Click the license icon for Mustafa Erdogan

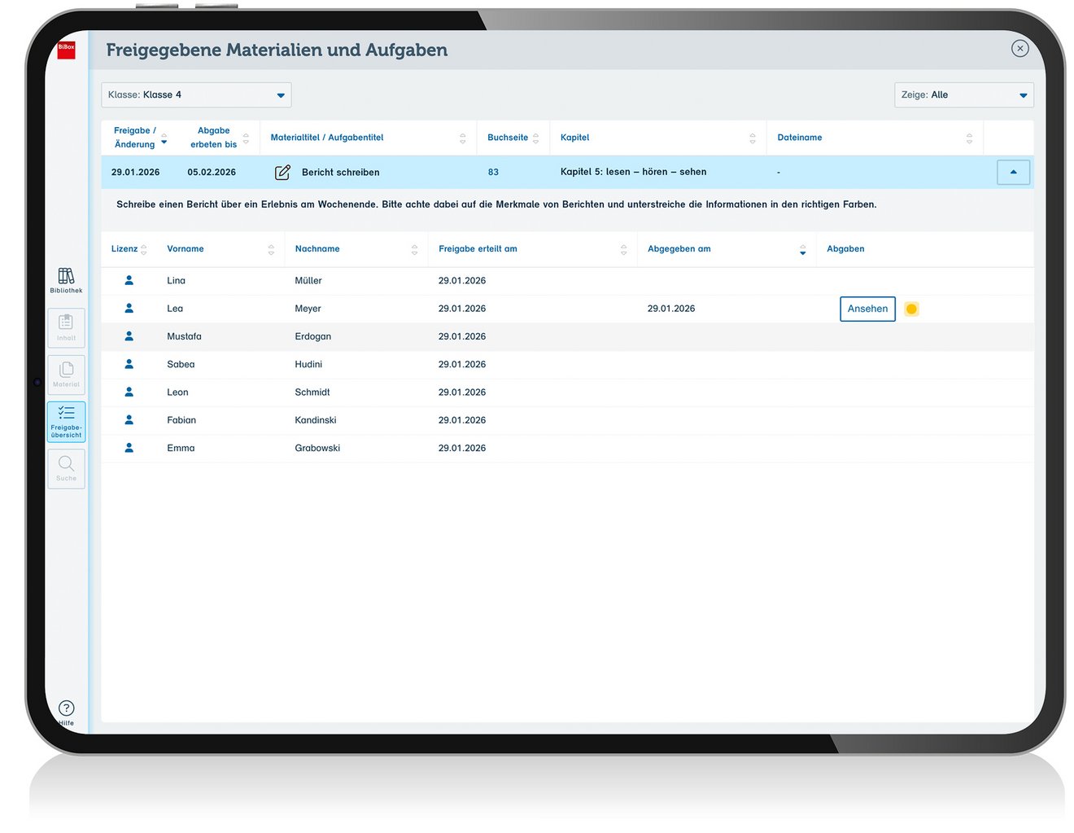coord(129,335)
